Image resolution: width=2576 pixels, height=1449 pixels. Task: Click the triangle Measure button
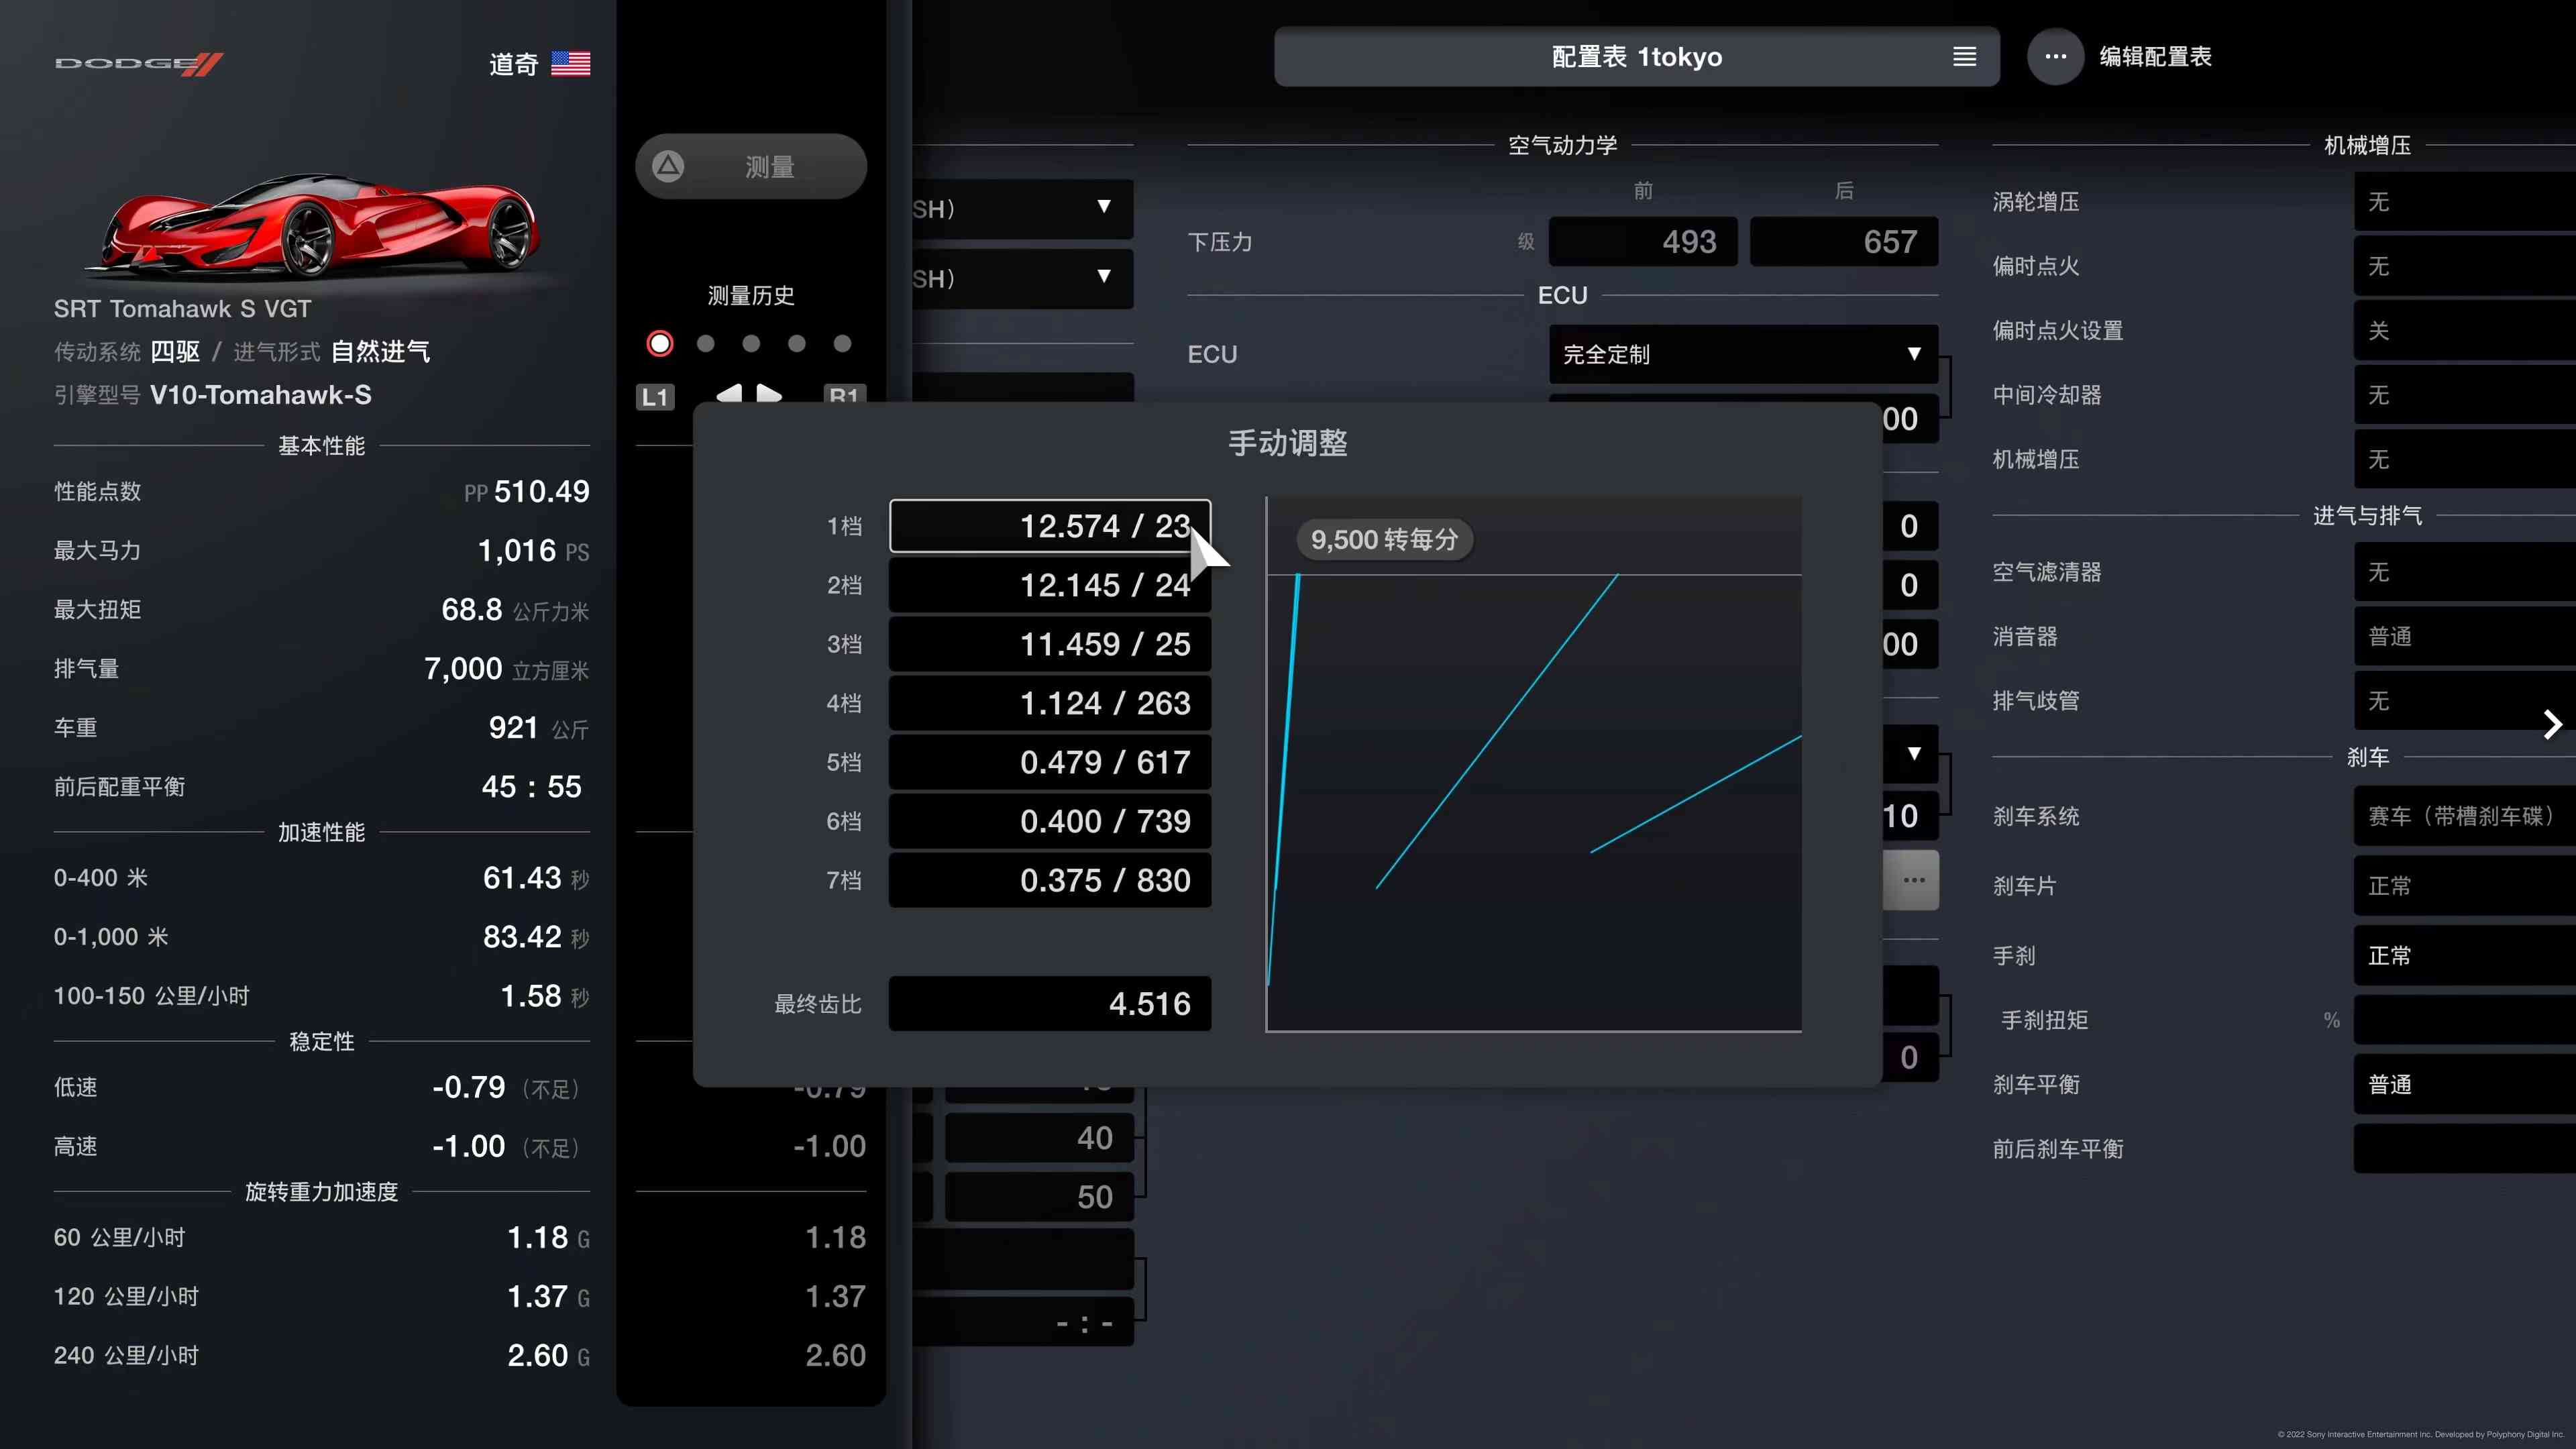click(750, 166)
